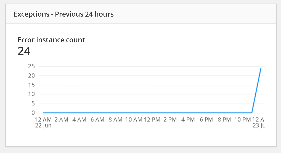Click the 4 PM axis label
The width and height of the screenshot is (281, 153).
coord(188,120)
